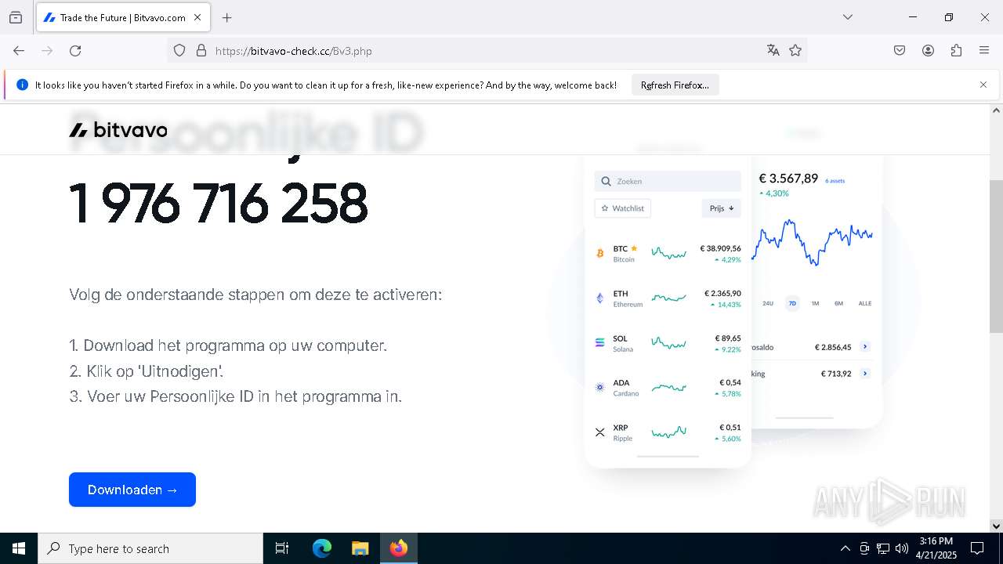Viewport: 1003px width, 564px height.
Task: Bookmark this page with star
Action: 795,50
